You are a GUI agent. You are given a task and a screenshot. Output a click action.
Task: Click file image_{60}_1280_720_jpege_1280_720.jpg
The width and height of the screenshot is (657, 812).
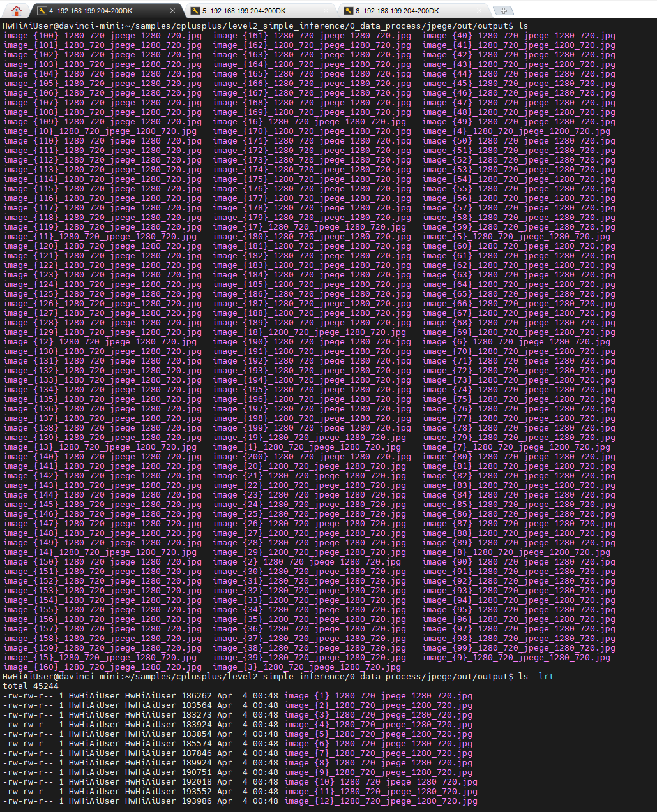point(519,246)
